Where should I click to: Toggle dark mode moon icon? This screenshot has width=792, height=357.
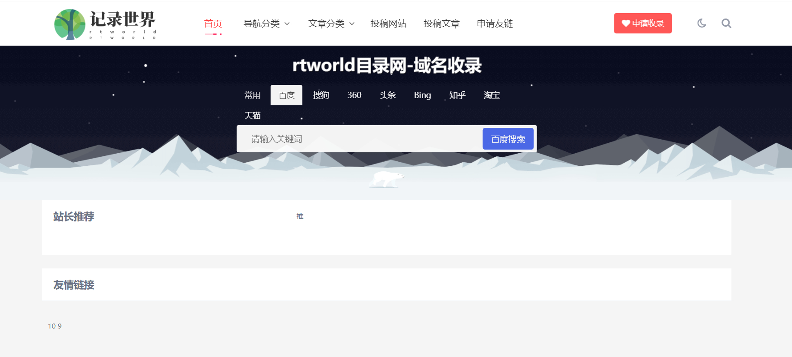[x=702, y=23]
